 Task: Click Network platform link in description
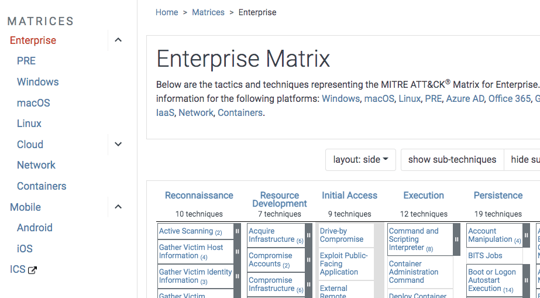[196, 112]
